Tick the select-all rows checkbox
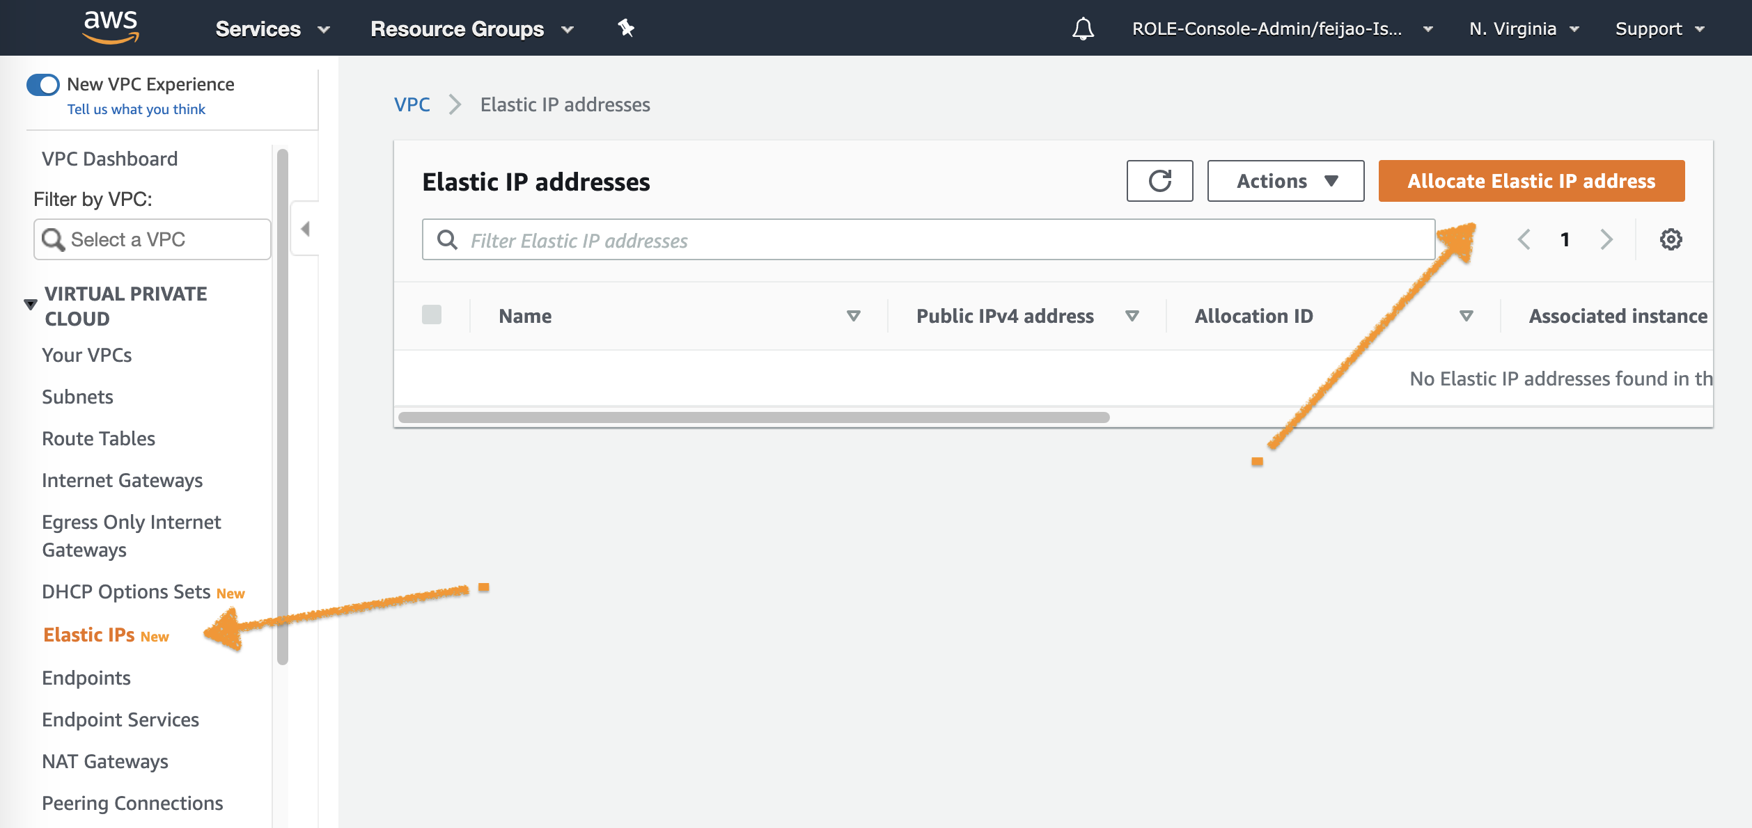This screenshot has height=828, width=1752. coord(432,315)
